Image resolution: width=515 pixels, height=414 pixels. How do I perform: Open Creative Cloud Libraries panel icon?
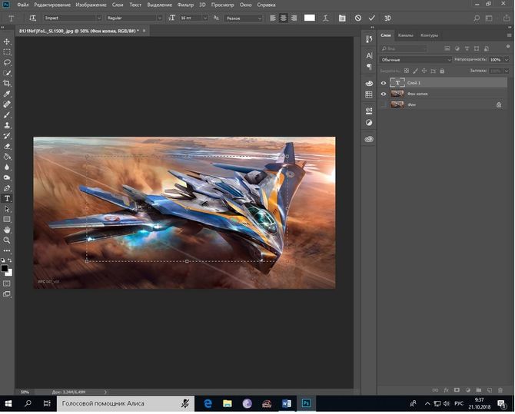[x=369, y=139]
